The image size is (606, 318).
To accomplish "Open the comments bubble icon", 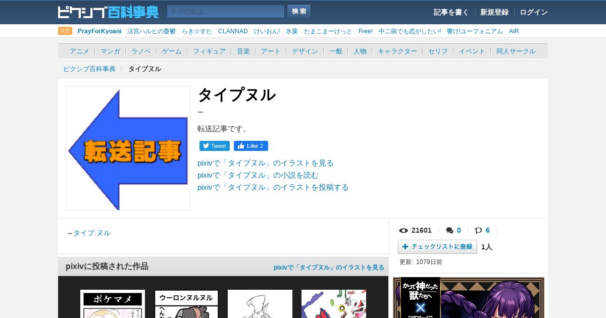I will (x=449, y=230).
